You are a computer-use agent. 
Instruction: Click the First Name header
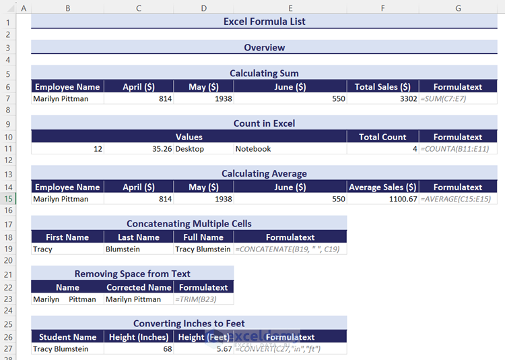coord(67,237)
